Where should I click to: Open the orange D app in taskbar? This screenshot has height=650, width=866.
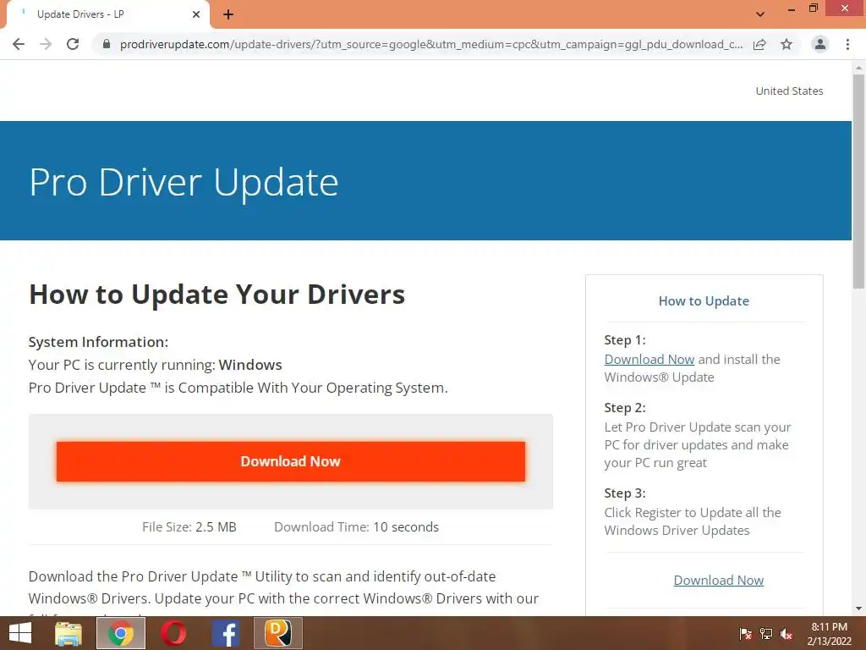(277, 633)
